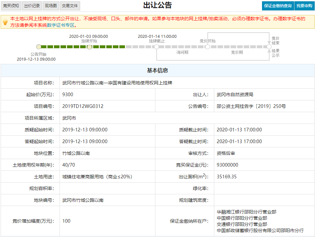The height and width of the screenshot is (237, 315).
Task: Open the 交易文件 tab
Action: point(70,6)
